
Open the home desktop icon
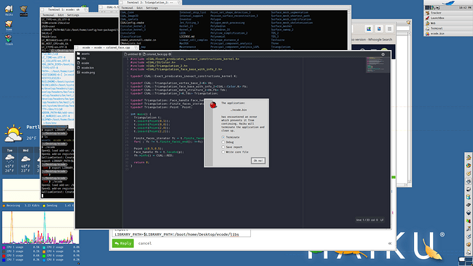click(9, 25)
